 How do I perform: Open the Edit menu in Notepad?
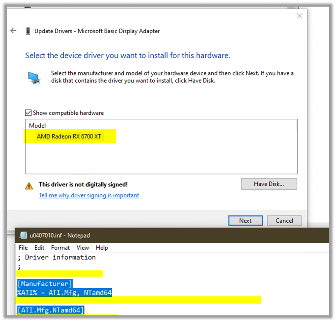click(x=39, y=247)
